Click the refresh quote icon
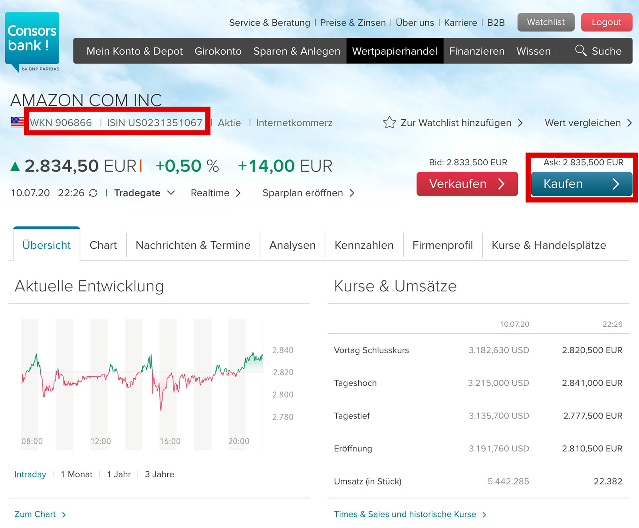This screenshot has width=639, height=528. [93, 193]
